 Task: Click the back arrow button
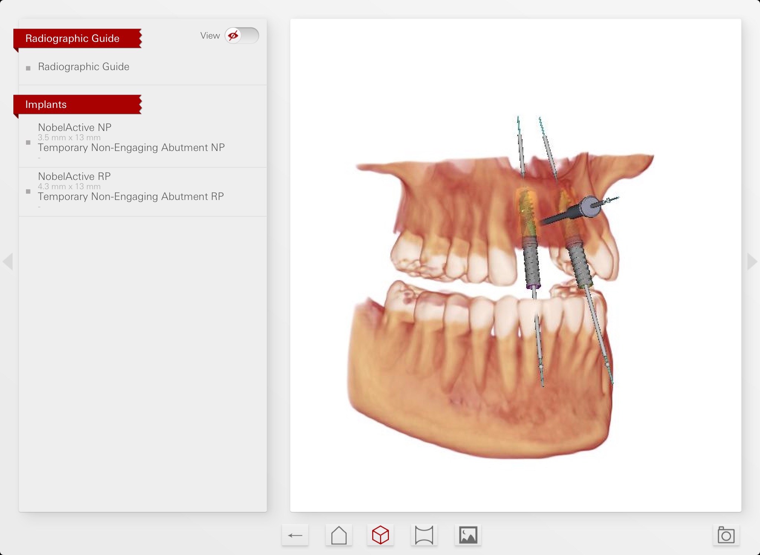pyautogui.click(x=295, y=535)
